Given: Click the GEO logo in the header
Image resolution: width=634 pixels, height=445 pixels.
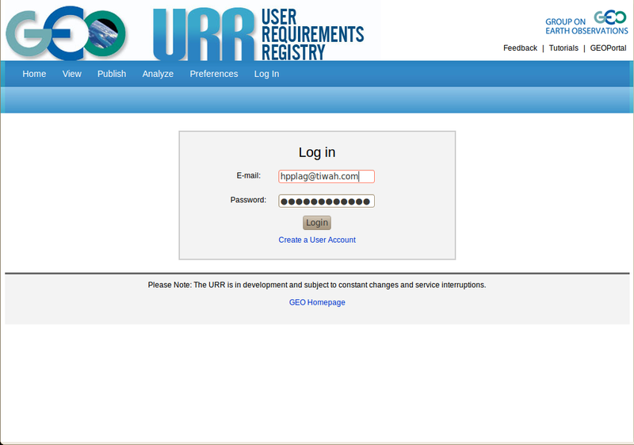Looking at the screenshot, I should (67, 32).
